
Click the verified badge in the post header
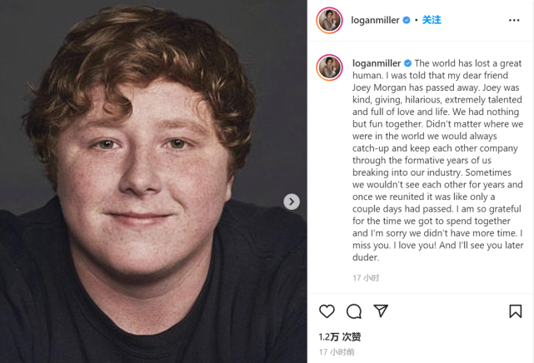(407, 20)
